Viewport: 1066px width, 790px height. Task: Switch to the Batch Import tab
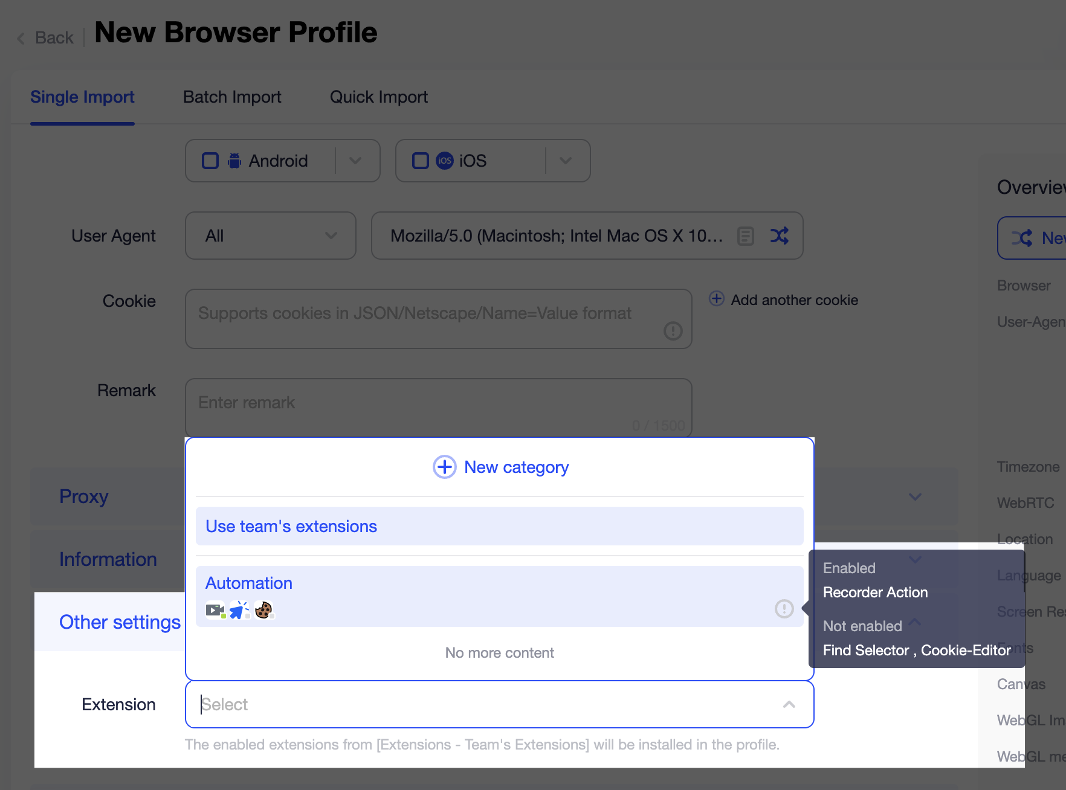point(232,97)
